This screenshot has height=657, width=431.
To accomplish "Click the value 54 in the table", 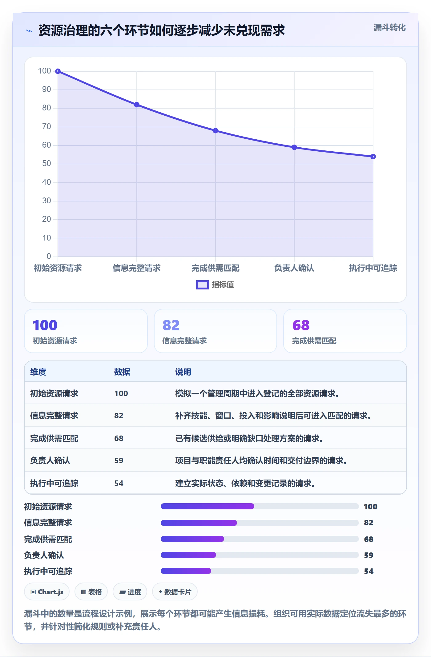I will (x=119, y=483).
